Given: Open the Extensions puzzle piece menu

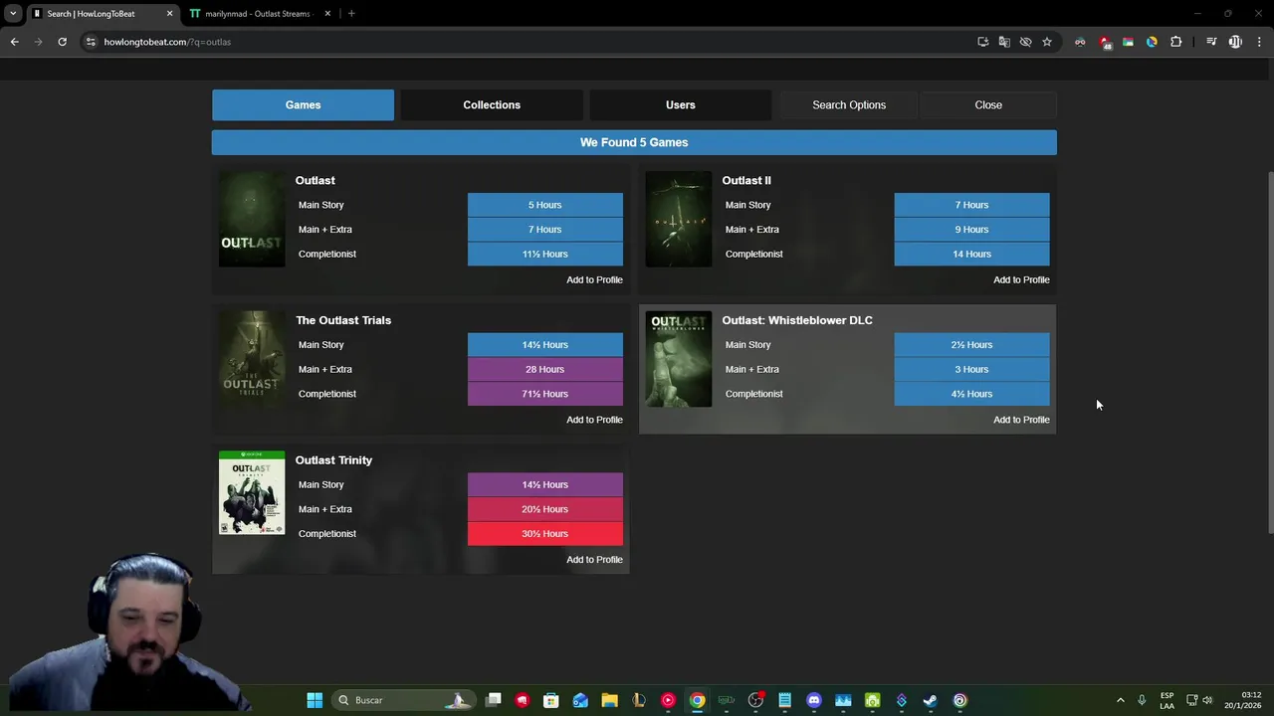Looking at the screenshot, I should pyautogui.click(x=1176, y=42).
